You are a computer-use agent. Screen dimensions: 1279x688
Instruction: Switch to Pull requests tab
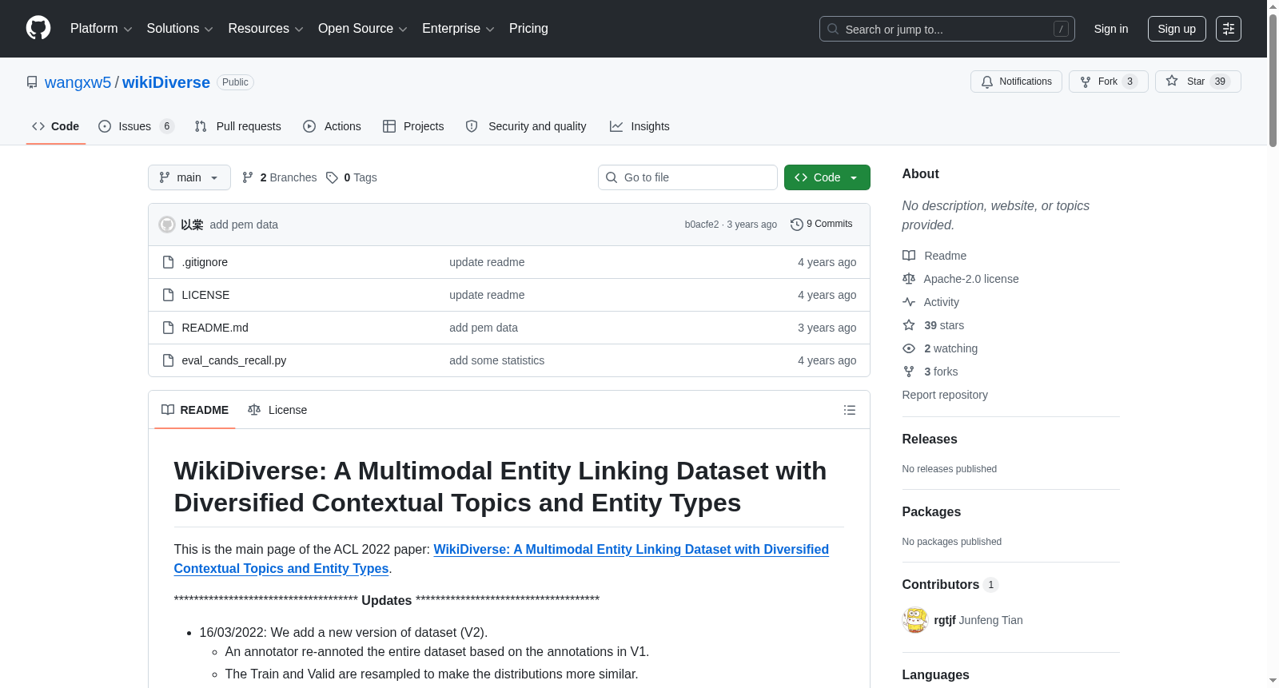(238, 126)
